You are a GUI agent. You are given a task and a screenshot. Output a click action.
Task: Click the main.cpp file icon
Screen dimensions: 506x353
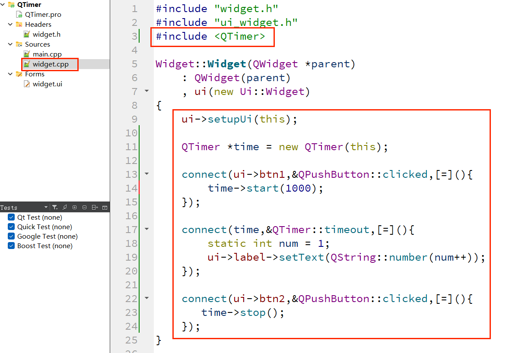click(x=27, y=54)
